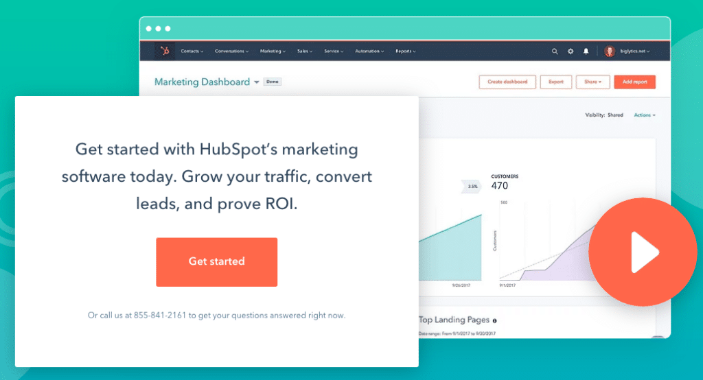Click the 3.5% conversion tag
703x380 pixels.
tap(472, 187)
